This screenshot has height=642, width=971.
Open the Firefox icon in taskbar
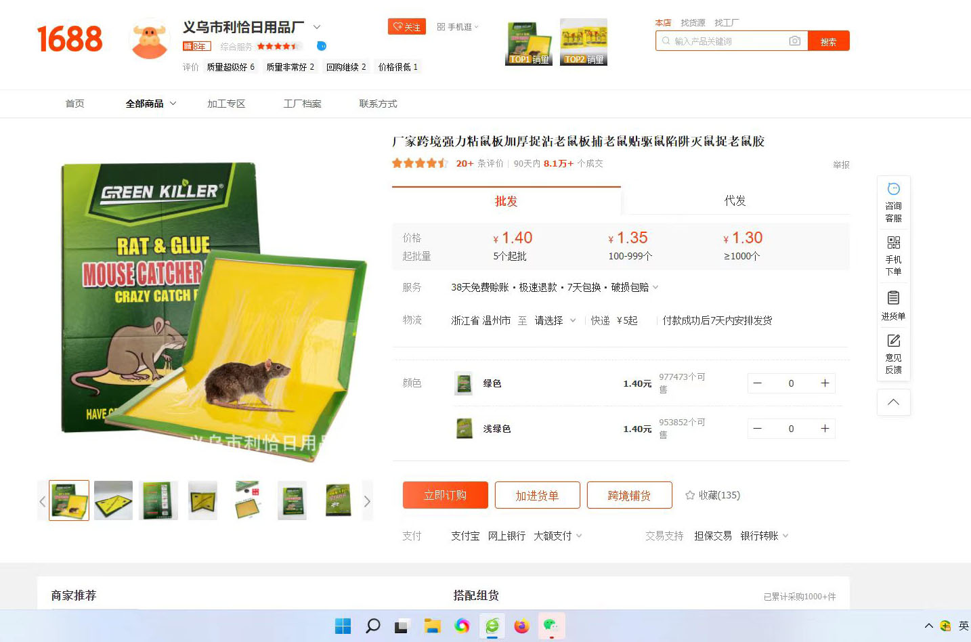[521, 626]
